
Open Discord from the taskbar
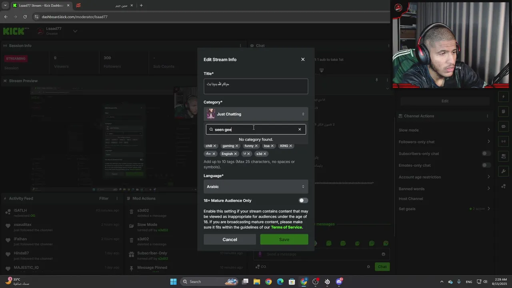(339, 282)
